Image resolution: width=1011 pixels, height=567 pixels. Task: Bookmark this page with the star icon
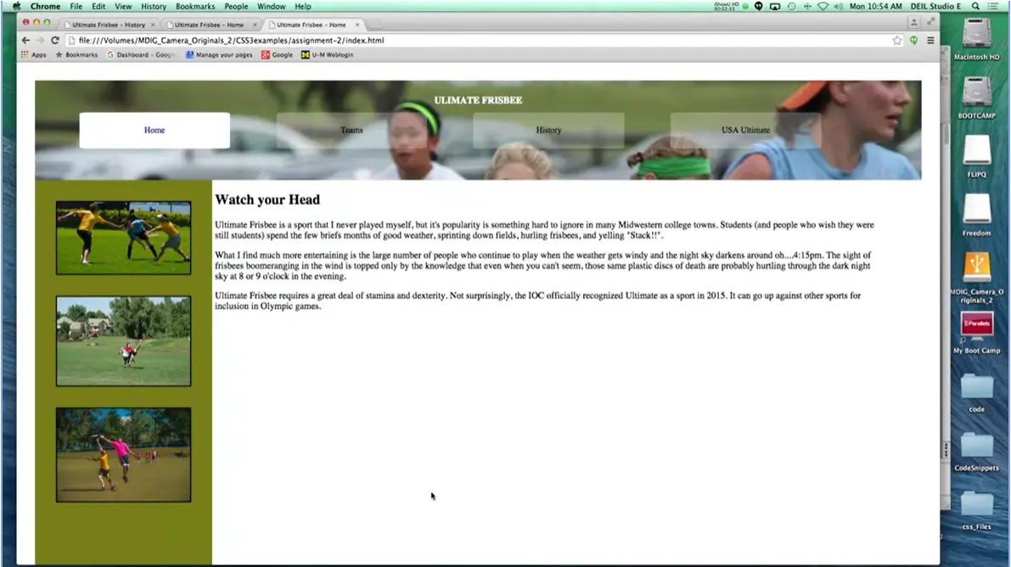(897, 40)
